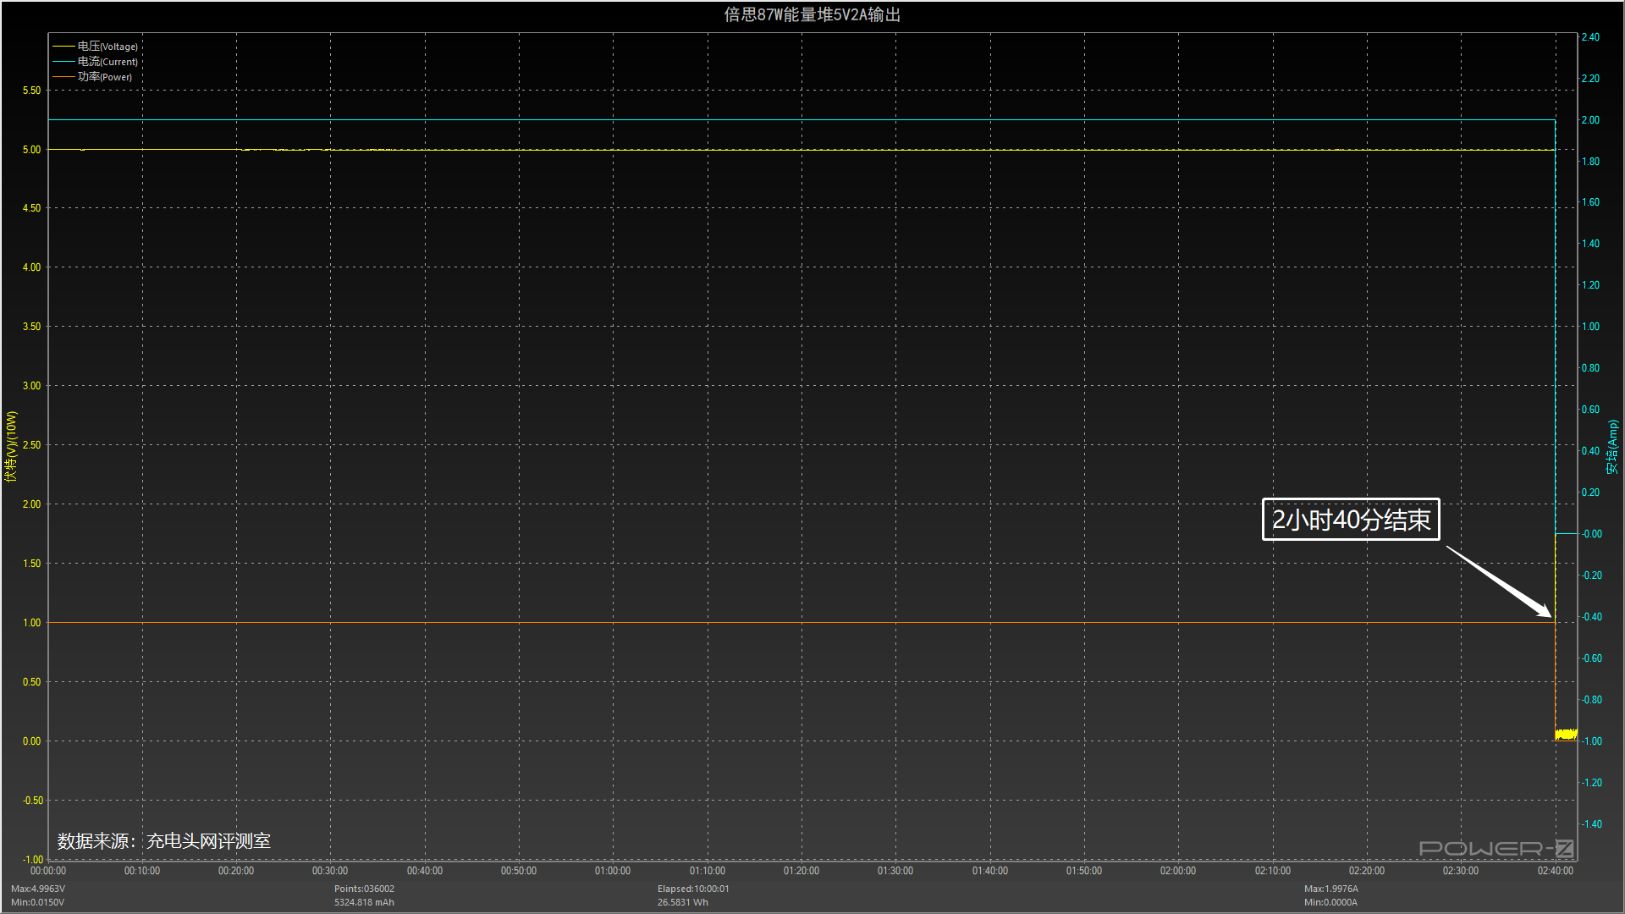Toggle the 功率(Power) legend entry

coord(104,77)
